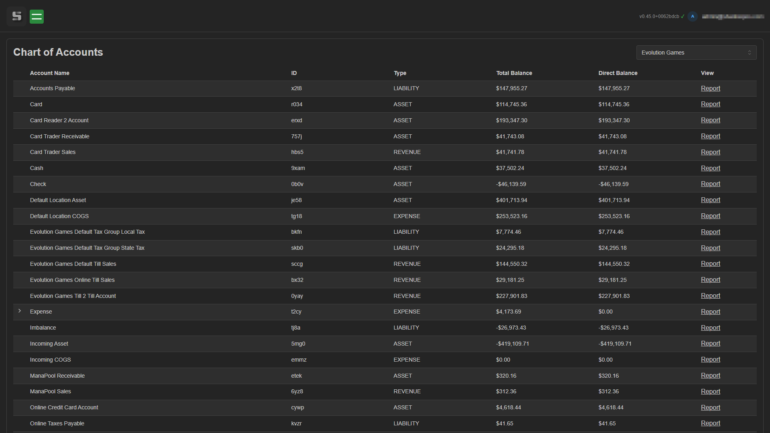View Report for ManaPool Sales

coord(710,391)
